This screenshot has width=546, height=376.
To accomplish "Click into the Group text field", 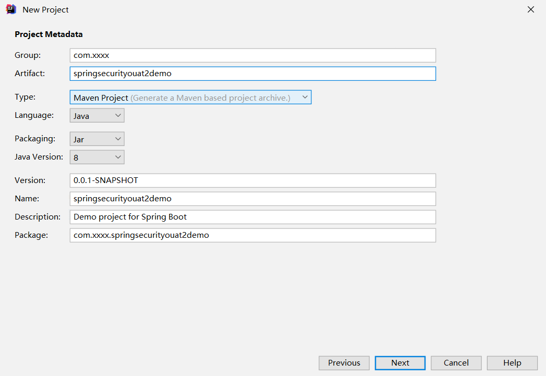I will (x=252, y=55).
